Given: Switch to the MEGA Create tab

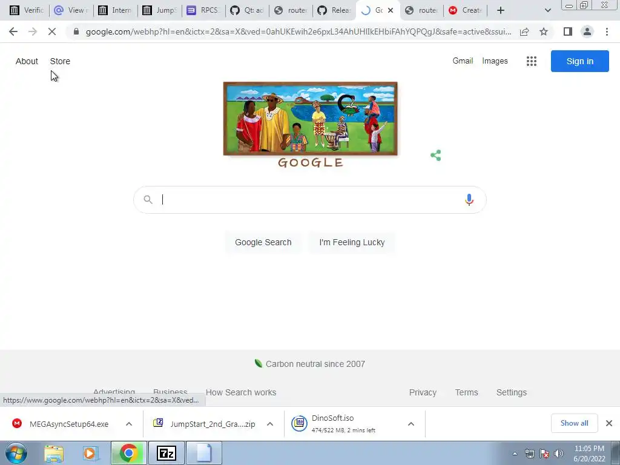Looking at the screenshot, I should click(466, 10).
